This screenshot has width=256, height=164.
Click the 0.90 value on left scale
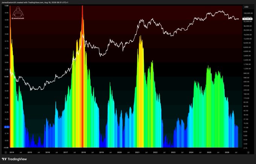click(6, 20)
